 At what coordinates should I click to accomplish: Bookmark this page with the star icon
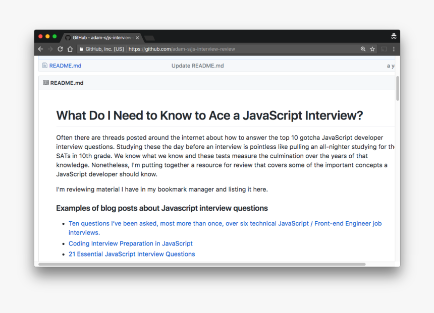(x=372, y=49)
